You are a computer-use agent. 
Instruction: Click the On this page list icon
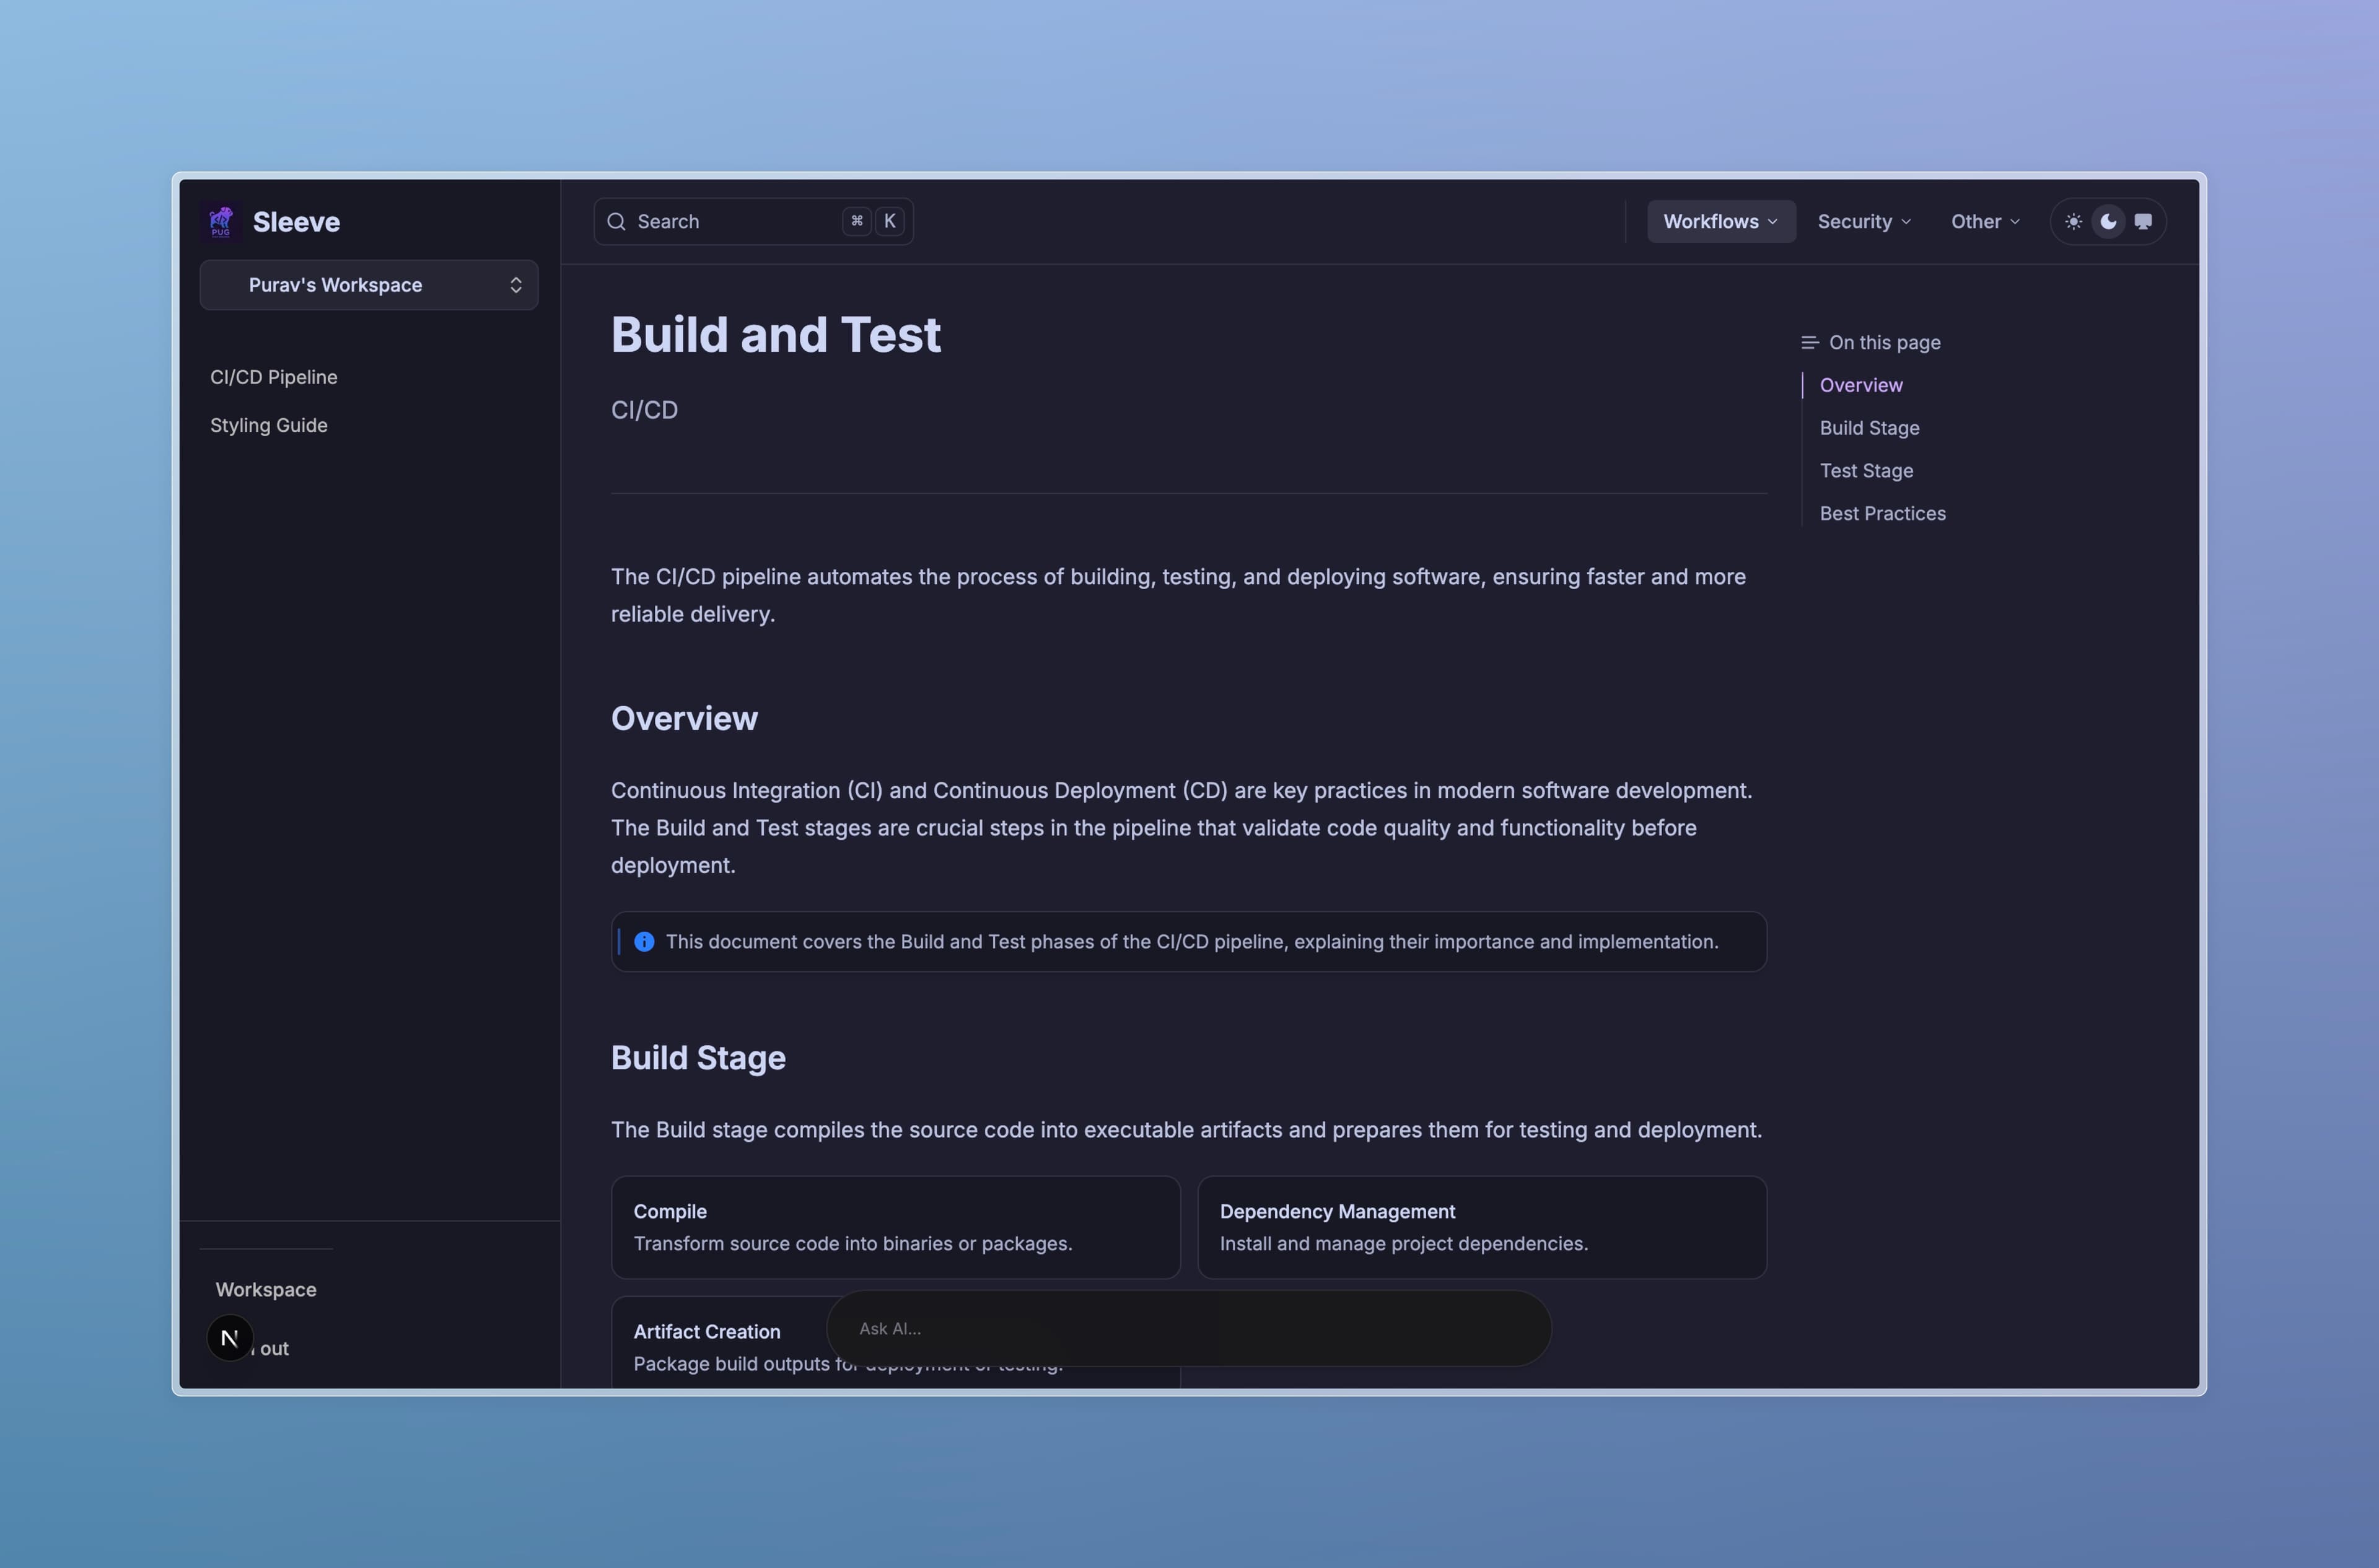click(x=1809, y=343)
